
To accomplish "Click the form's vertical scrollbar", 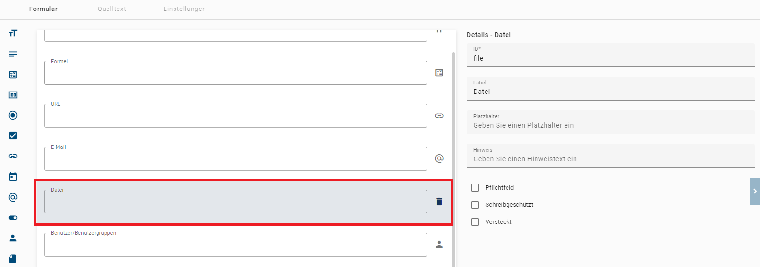I will 454,157.
